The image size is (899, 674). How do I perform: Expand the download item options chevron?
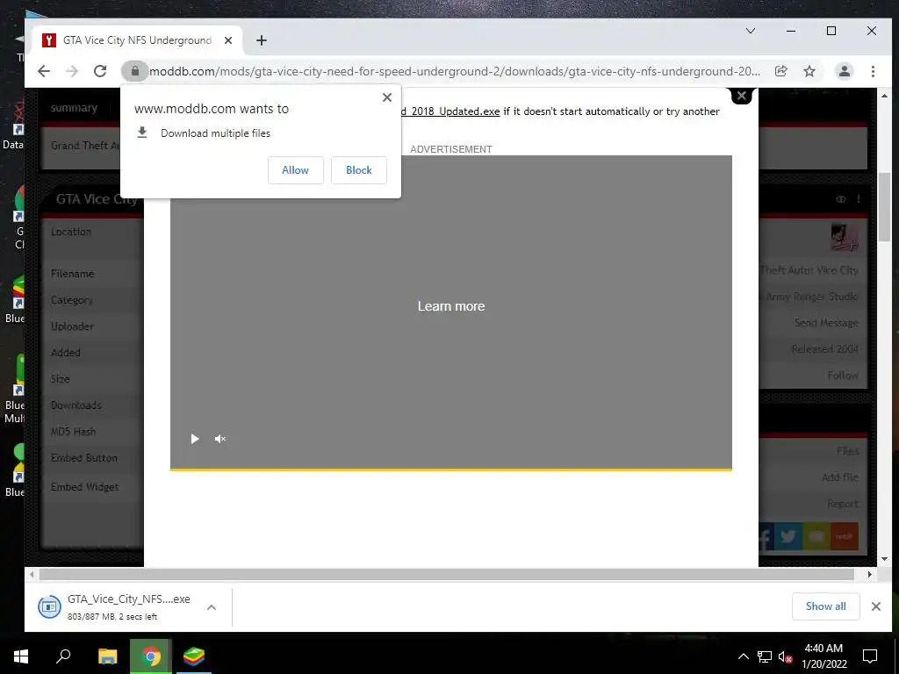click(212, 607)
